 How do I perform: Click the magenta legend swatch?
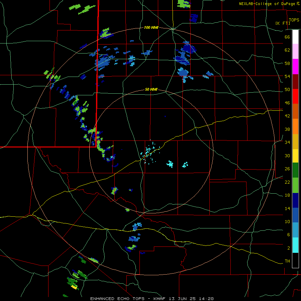coord(295,67)
